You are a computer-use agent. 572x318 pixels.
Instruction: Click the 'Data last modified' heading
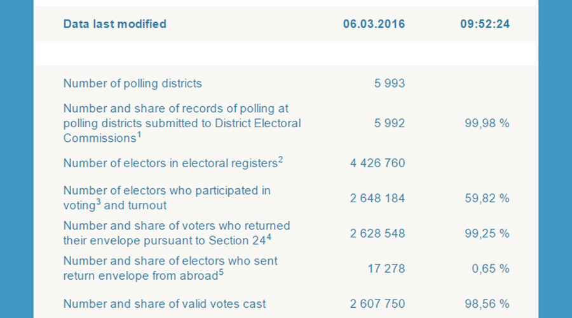click(114, 24)
